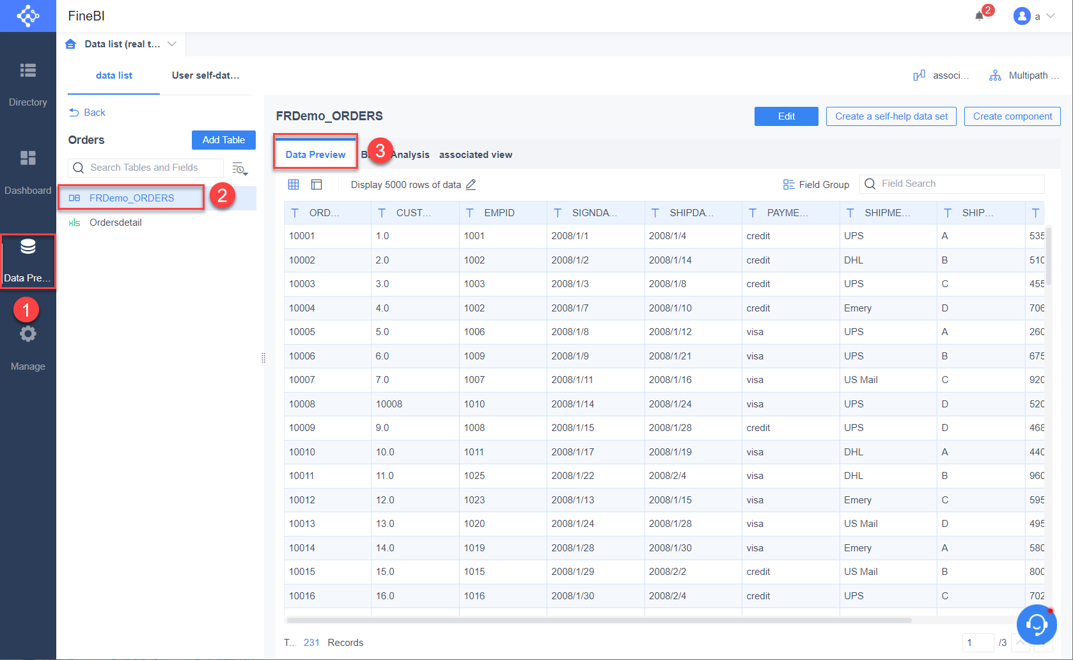This screenshot has height=660, width=1073.
Task: Select the FRDemo_ORDERS table
Action: (x=157, y=198)
